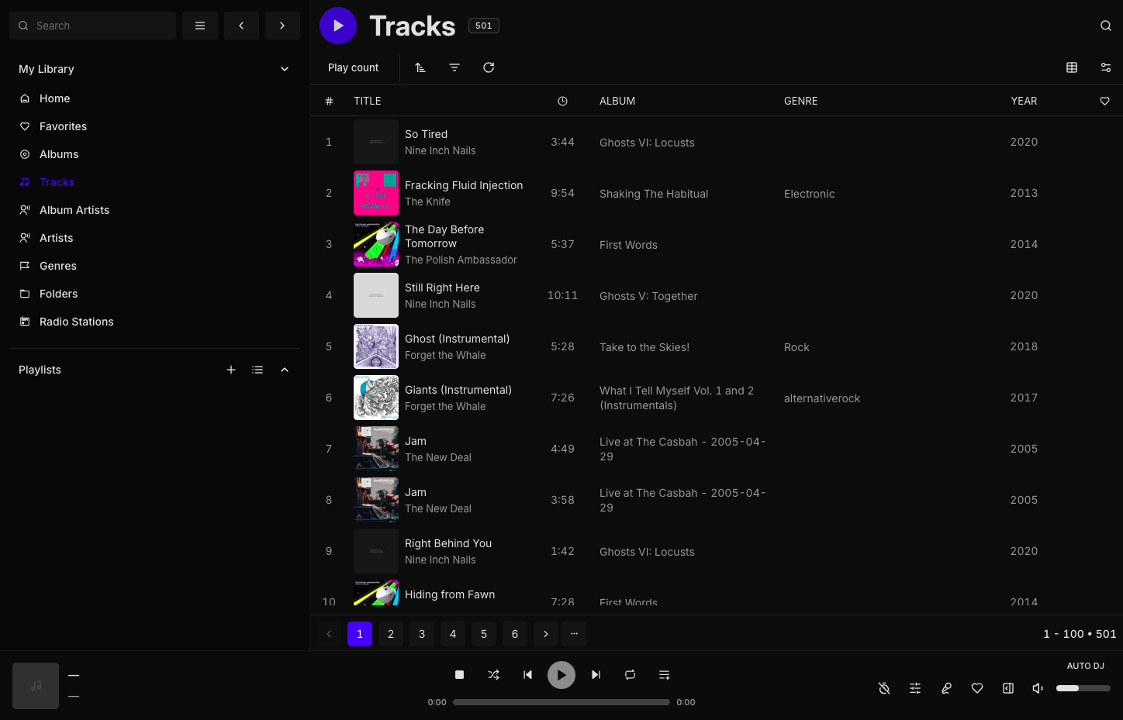Toggle shuffle mode

tap(493, 675)
